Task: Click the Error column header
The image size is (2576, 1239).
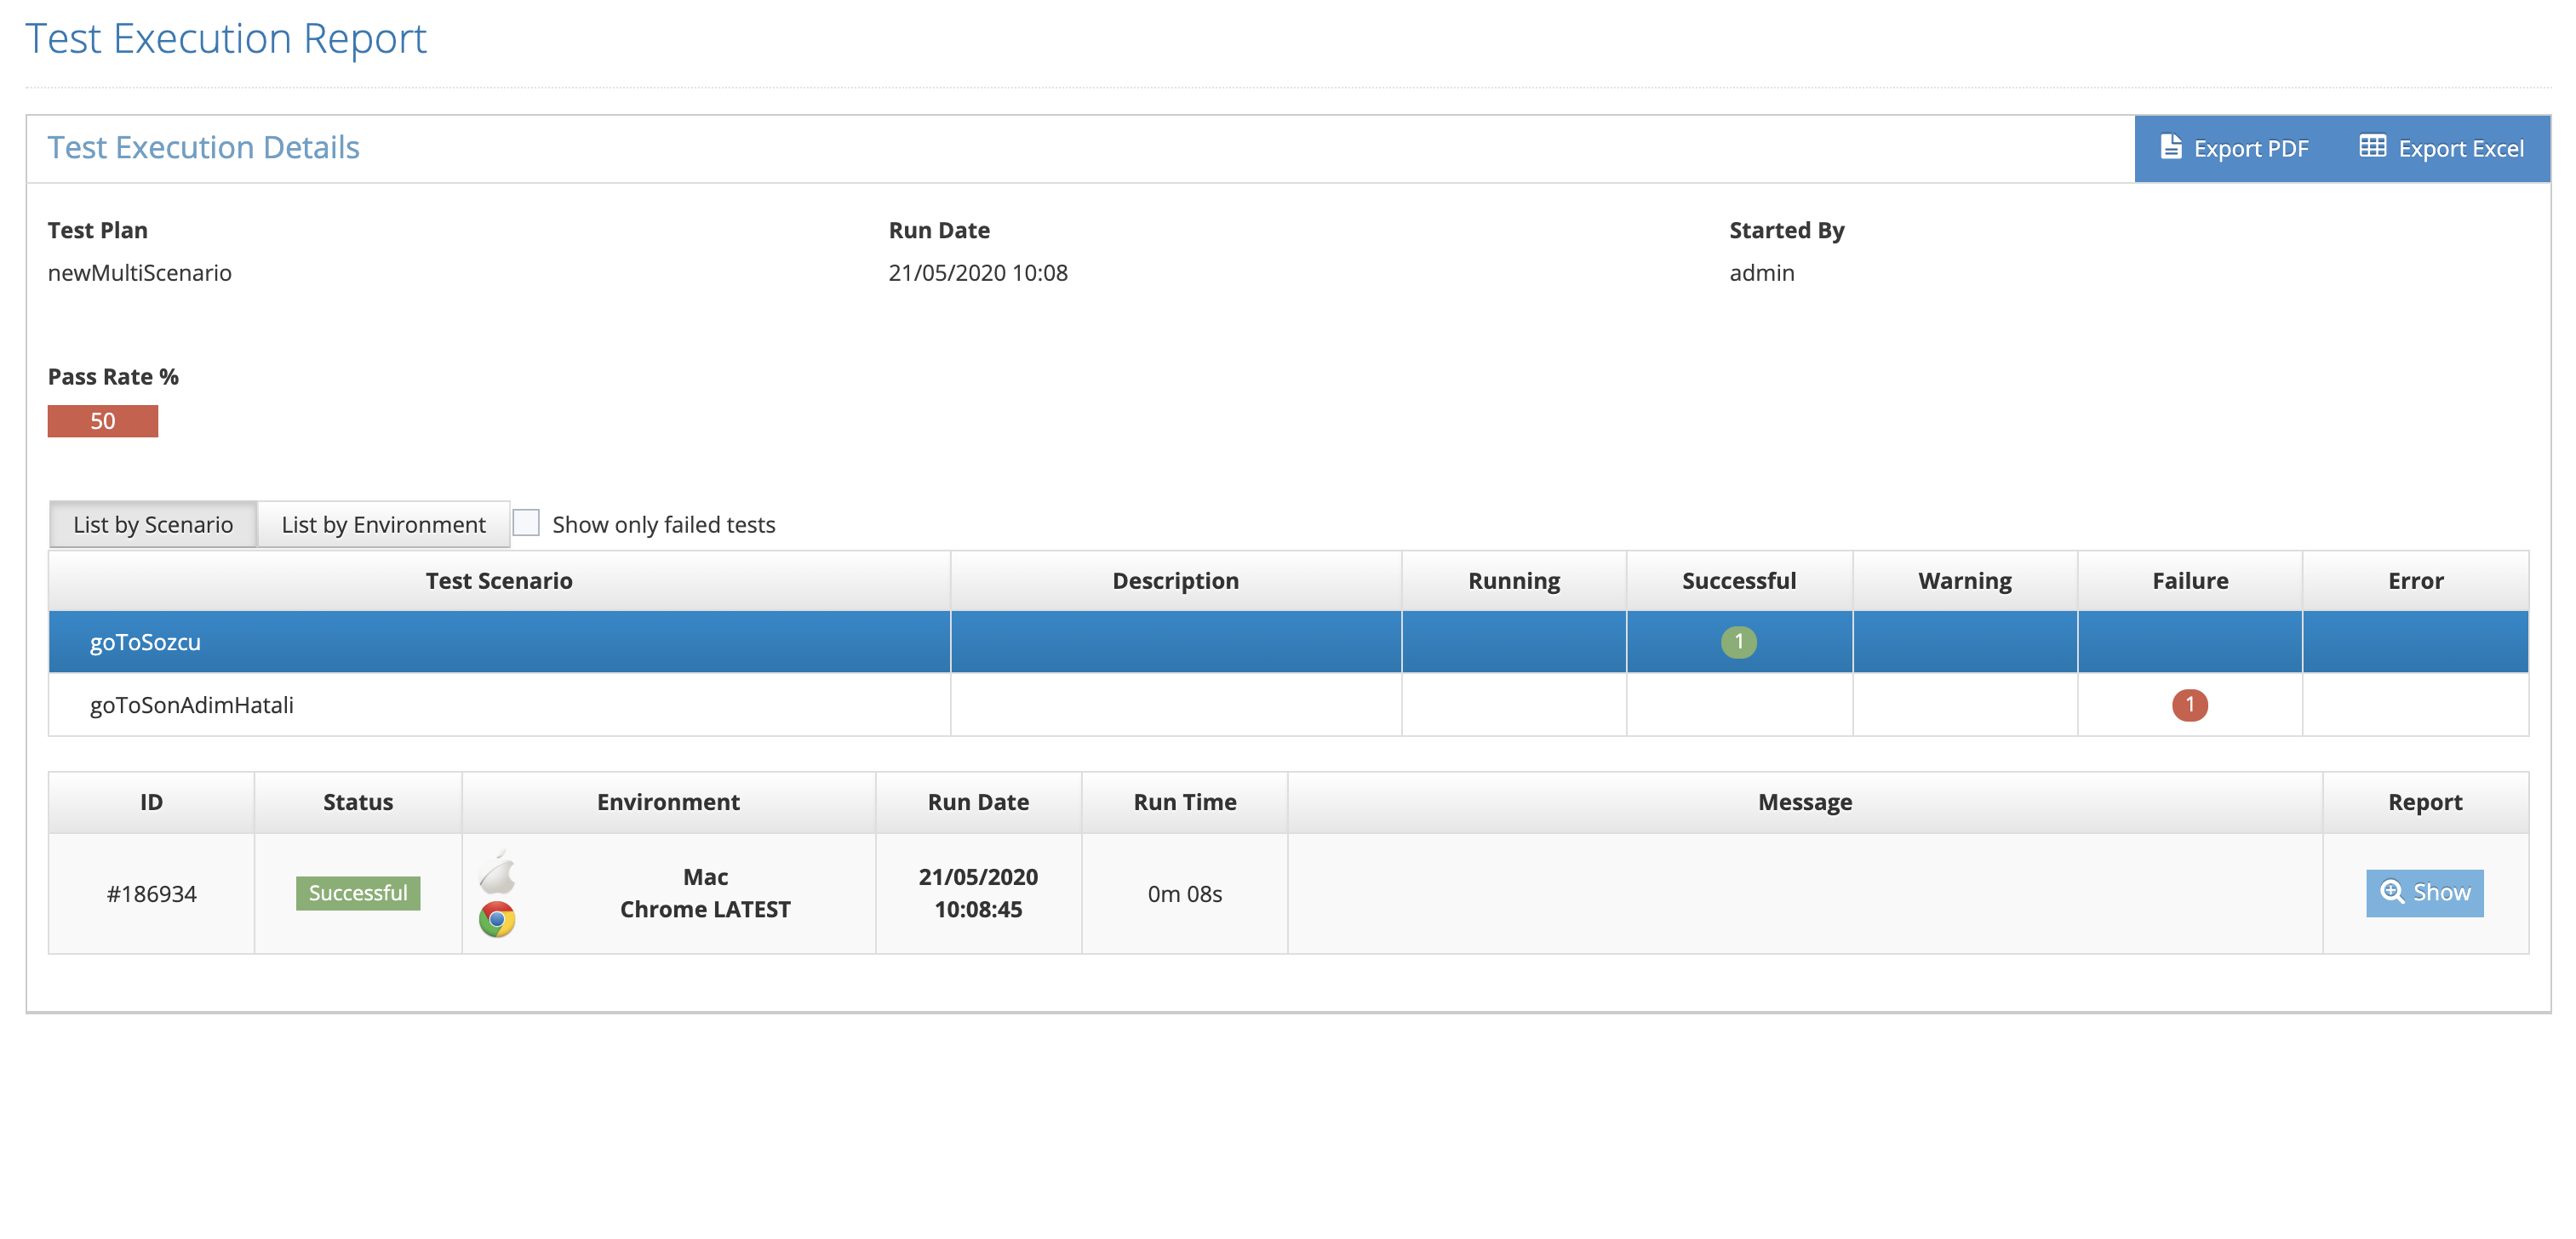Action: 2415,580
